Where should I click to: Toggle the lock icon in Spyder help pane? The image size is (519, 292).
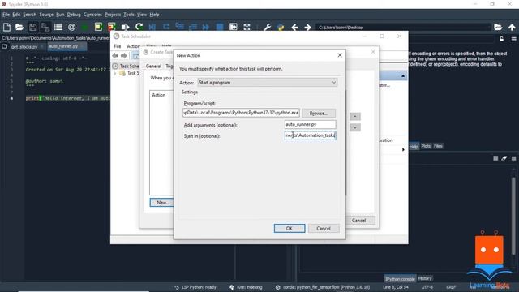point(501,39)
